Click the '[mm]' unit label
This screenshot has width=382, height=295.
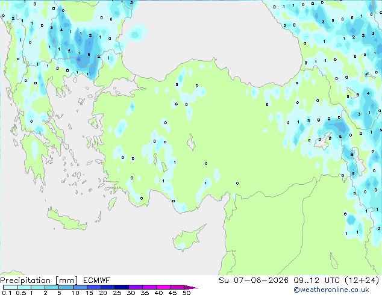click(66, 281)
